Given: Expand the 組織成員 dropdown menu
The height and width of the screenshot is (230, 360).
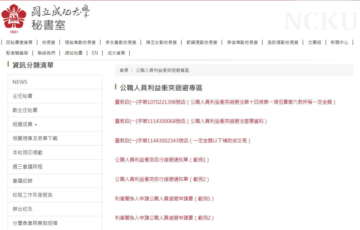Looking at the screenshot, I should [25, 124].
